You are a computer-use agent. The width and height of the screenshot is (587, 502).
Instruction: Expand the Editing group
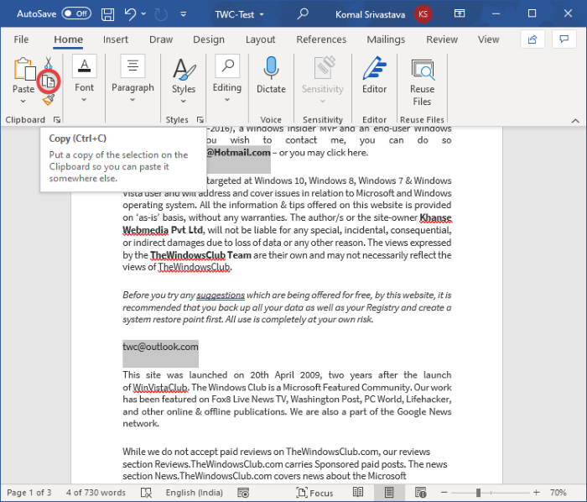[227, 80]
